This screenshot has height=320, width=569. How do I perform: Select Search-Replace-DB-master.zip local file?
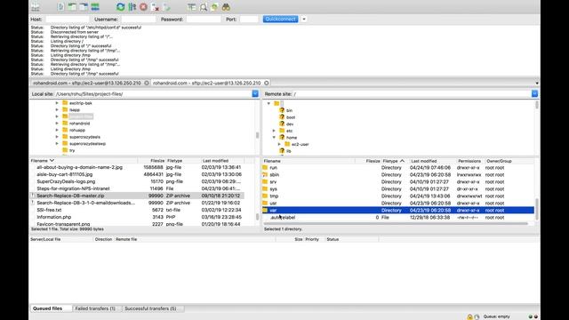coord(137,196)
